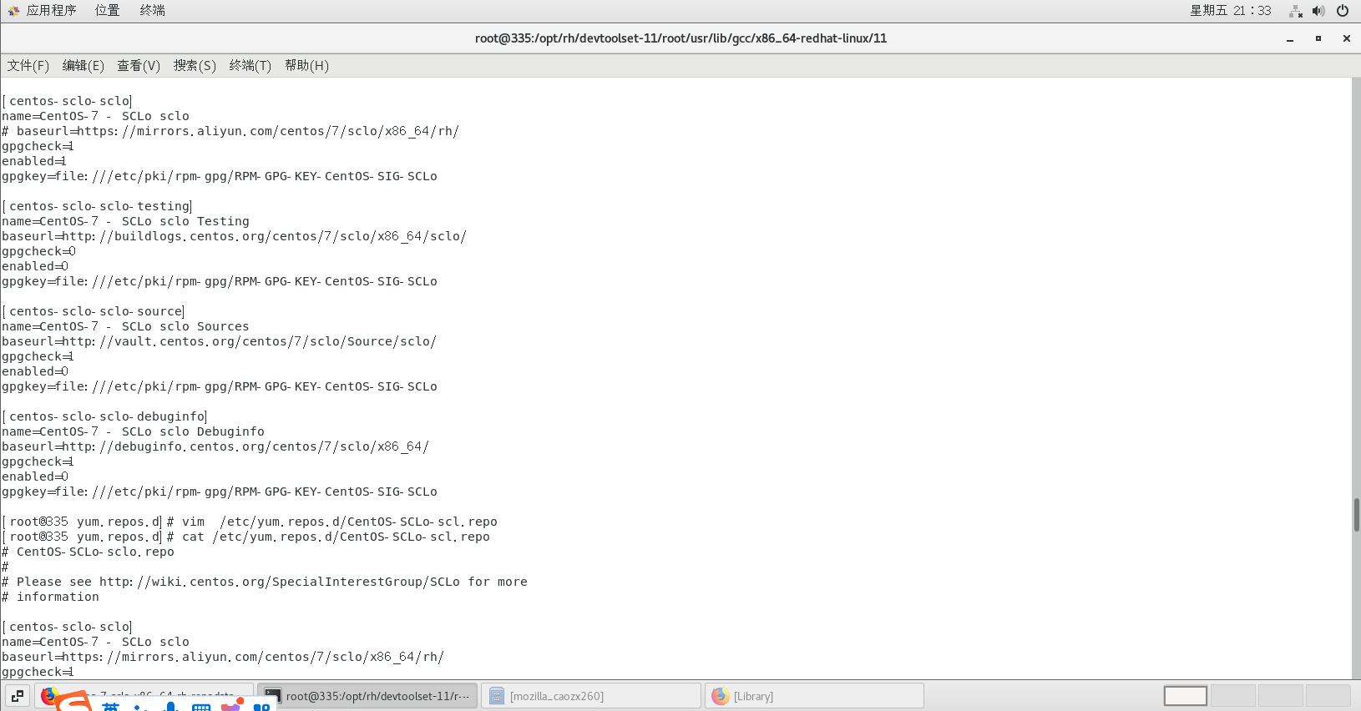Click the Sogou toolbox grid icon

(x=261, y=707)
